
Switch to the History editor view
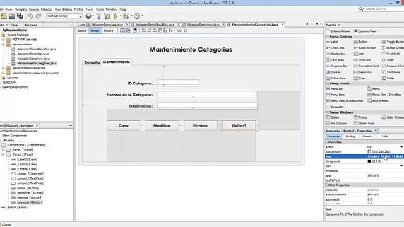[x=109, y=31]
